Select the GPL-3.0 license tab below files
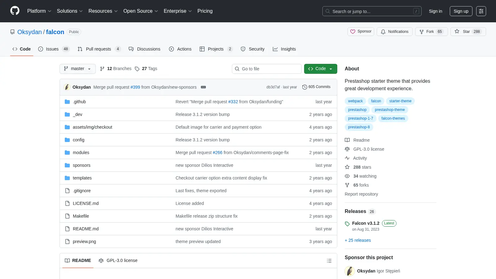This screenshot has width=496, height=279. tap(118, 261)
